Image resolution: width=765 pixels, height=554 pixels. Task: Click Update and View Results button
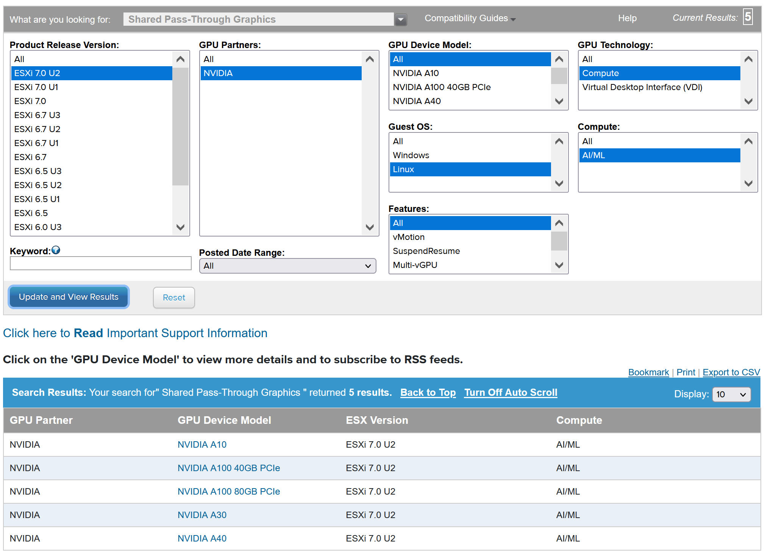(x=68, y=297)
